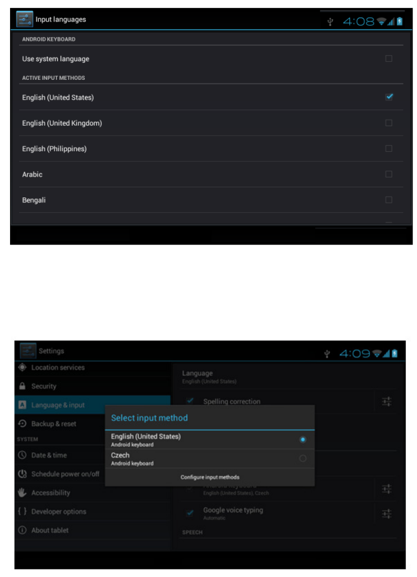Tap the Security padlock icon
This screenshot has width=417, height=577.
(x=23, y=386)
